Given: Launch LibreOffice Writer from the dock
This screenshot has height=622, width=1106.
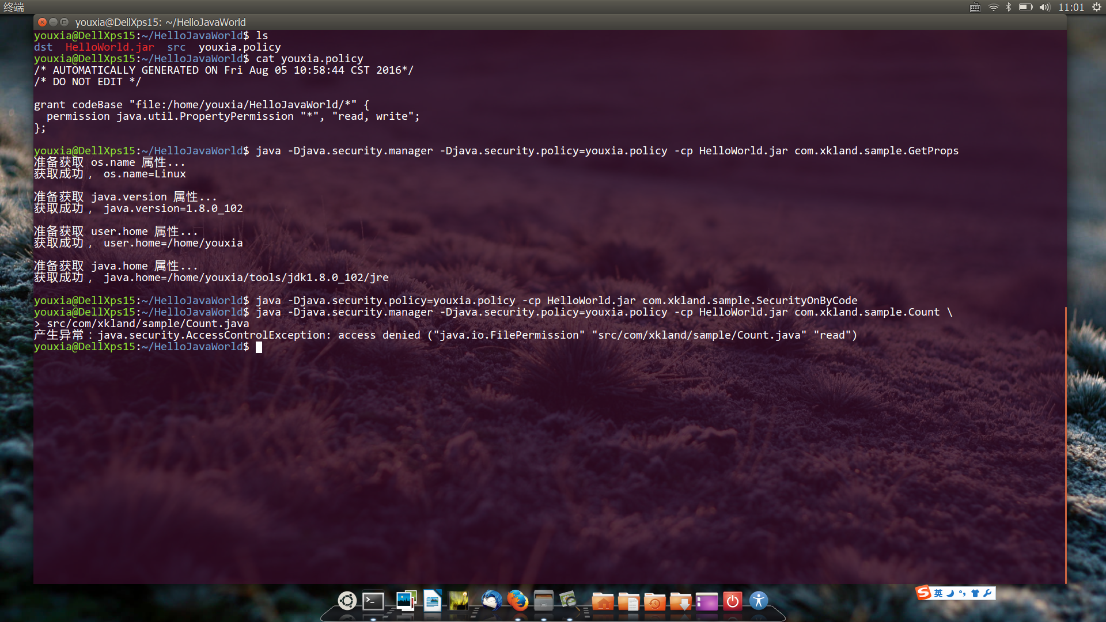Looking at the screenshot, I should [x=432, y=601].
